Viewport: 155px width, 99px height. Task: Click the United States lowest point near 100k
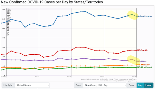pos(25,27)
